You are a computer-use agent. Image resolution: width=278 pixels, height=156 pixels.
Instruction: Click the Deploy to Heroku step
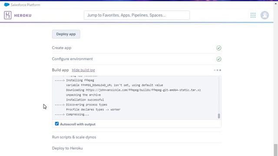[x=67, y=148]
